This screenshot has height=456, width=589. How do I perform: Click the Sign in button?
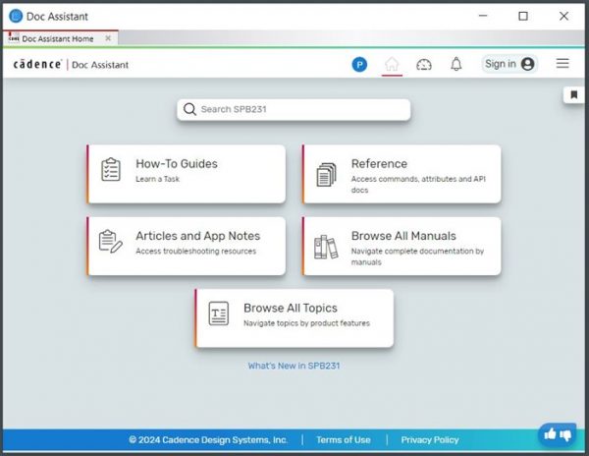509,64
